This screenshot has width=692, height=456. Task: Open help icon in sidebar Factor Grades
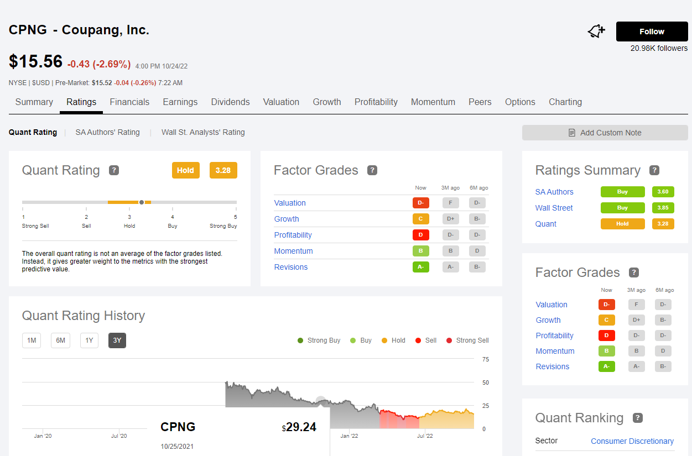(634, 272)
